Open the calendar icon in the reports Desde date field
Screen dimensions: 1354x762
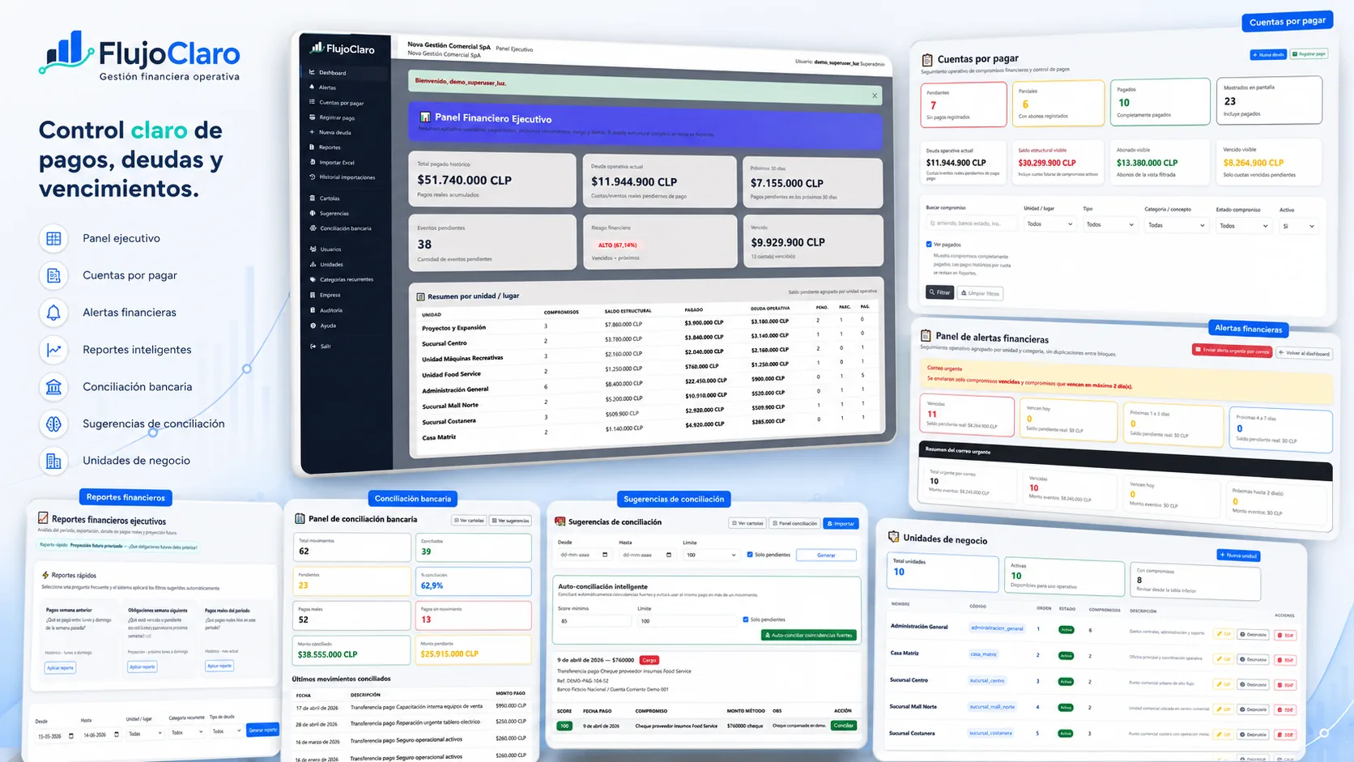(x=71, y=736)
